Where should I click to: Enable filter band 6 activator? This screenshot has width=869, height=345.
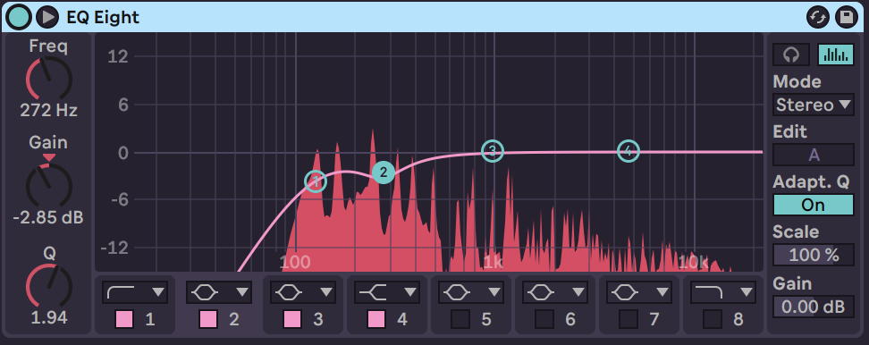pyautogui.click(x=544, y=319)
